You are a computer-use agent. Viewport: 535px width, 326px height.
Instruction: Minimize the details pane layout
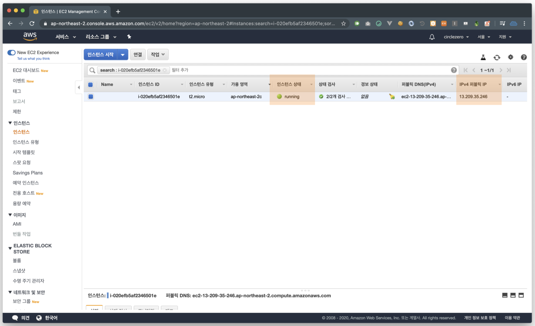click(505, 295)
